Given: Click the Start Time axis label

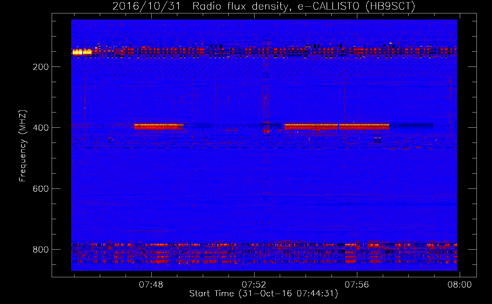Looking at the screenshot, I should point(264,294).
